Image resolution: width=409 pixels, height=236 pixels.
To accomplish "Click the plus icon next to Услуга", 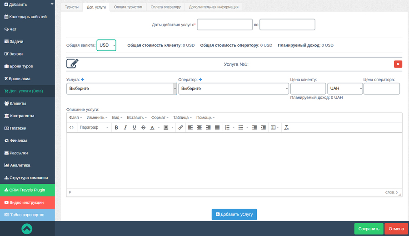I will click(83, 80).
